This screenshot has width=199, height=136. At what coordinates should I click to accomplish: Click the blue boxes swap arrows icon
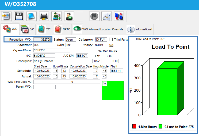[x=119, y=16]
